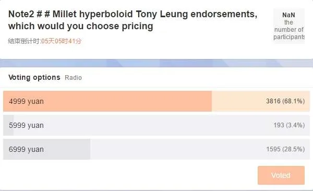
Task: Click the orange filled progress bar of 4999 yuan
Action: coord(107,101)
